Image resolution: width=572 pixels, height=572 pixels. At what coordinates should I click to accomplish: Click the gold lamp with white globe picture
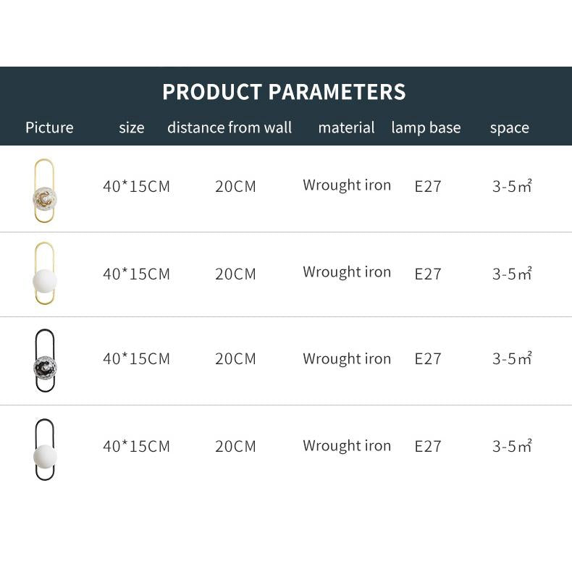[44, 274]
